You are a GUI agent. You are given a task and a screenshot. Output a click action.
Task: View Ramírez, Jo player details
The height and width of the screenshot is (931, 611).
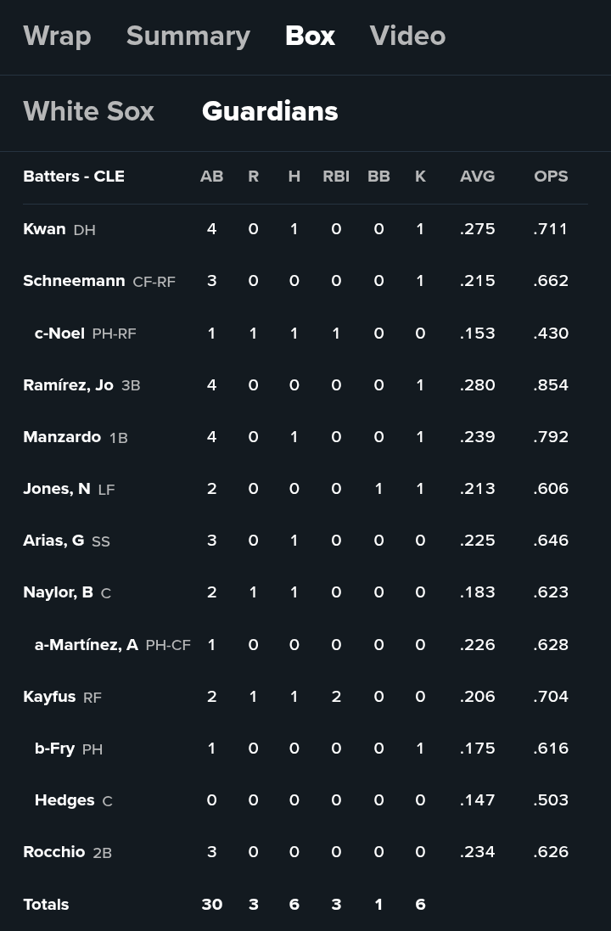[68, 385]
